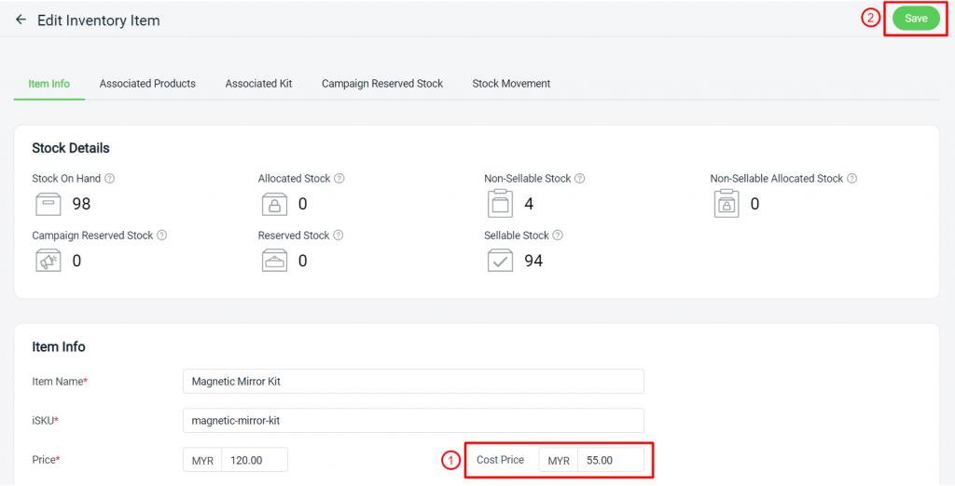Click the back arrow beside Edit Inventory Item

(x=21, y=20)
